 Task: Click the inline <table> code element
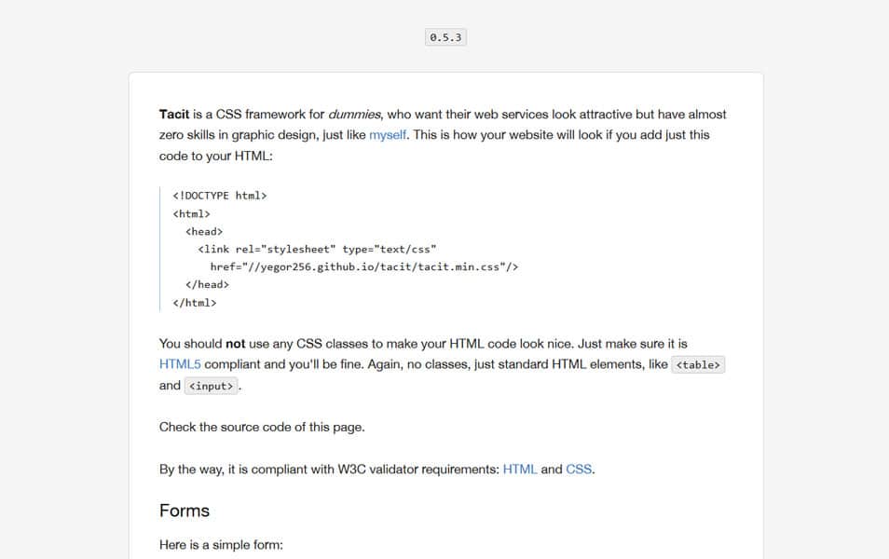coord(698,364)
